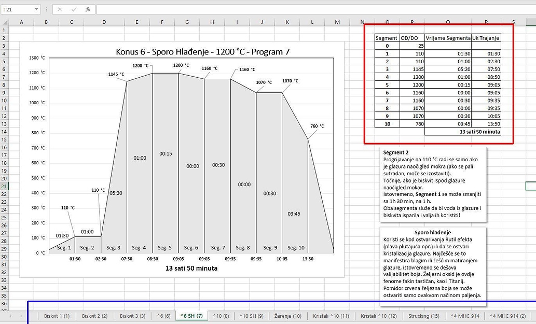Click the column O header
The image size is (536, 324).
pyautogui.click(x=387, y=22)
